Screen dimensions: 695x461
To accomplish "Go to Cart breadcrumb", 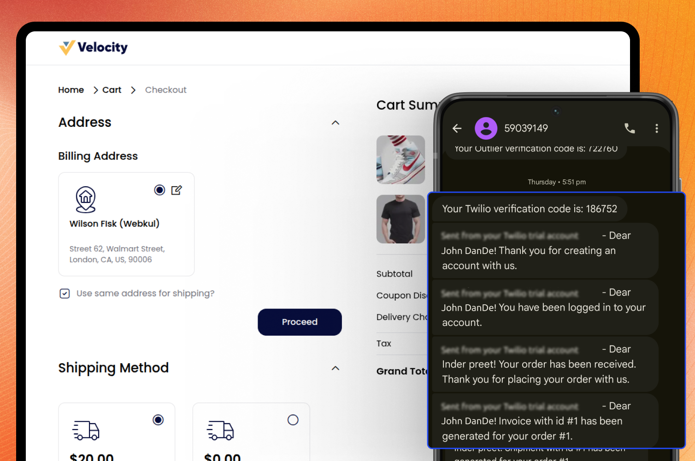I will 112,90.
